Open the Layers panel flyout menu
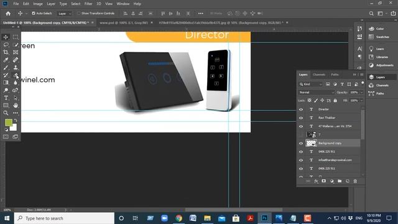Viewport: 398px width, 224px height. (362, 75)
